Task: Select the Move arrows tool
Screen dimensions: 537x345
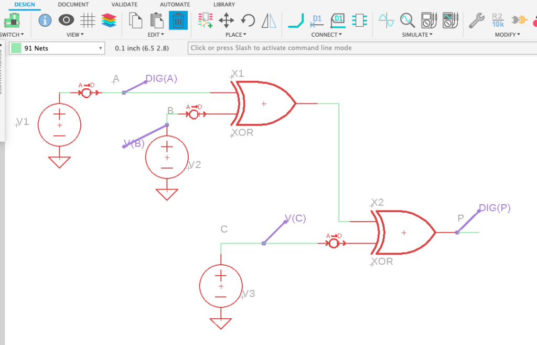Action: click(227, 20)
